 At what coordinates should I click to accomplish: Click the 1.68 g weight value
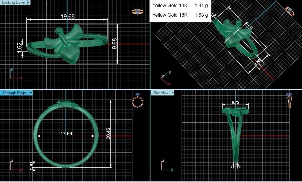pyautogui.click(x=201, y=15)
